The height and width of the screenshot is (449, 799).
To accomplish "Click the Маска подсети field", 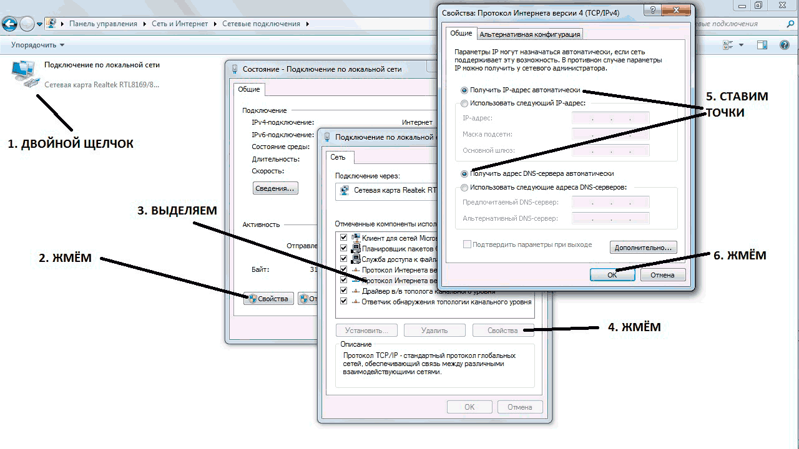I will [x=610, y=134].
